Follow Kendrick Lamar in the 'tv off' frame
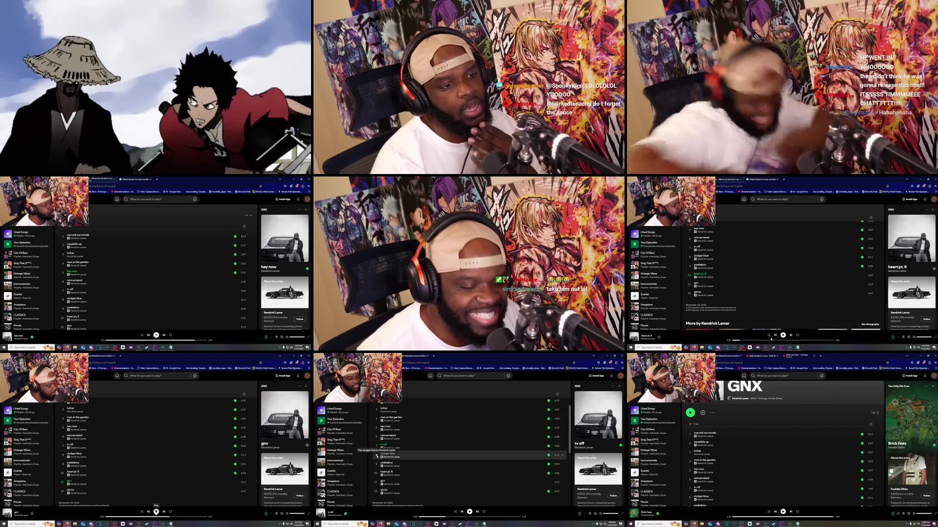Viewport: 938px width, 527px height. pos(613,495)
